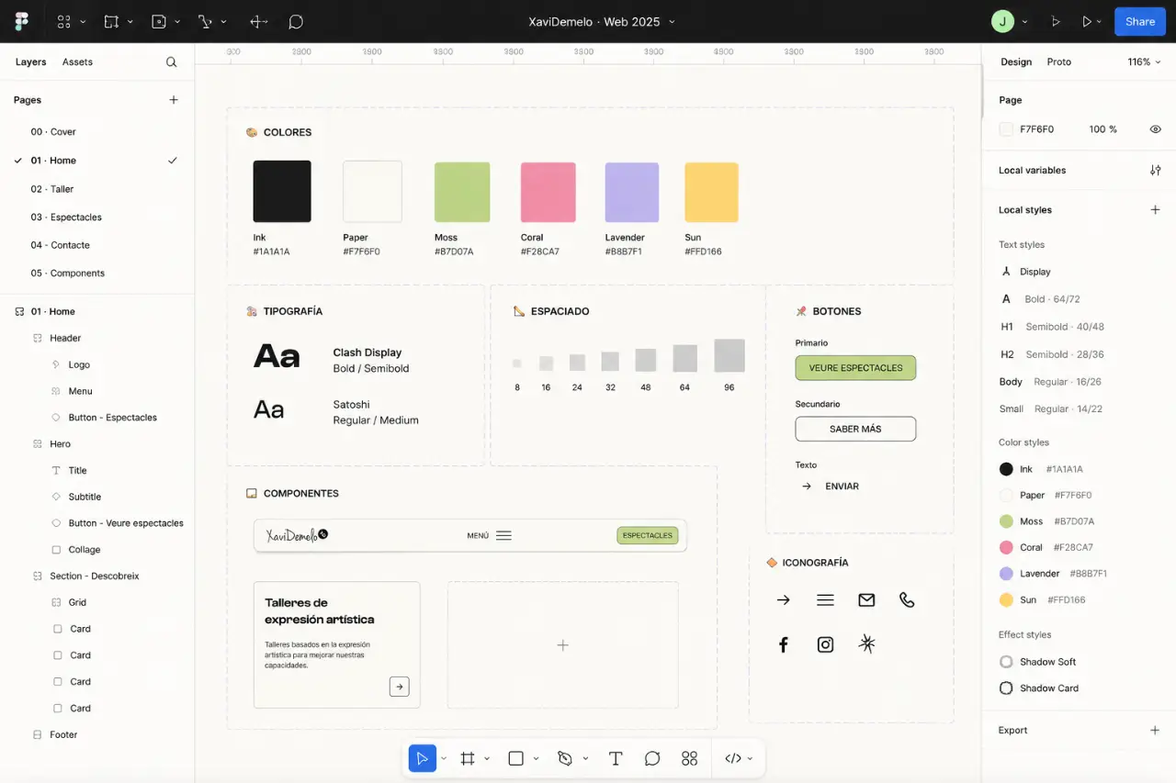Switch to the Assets tab

click(77, 62)
